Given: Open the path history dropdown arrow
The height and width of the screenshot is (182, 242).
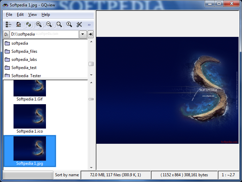Looking at the screenshot, I should [x=83, y=34].
